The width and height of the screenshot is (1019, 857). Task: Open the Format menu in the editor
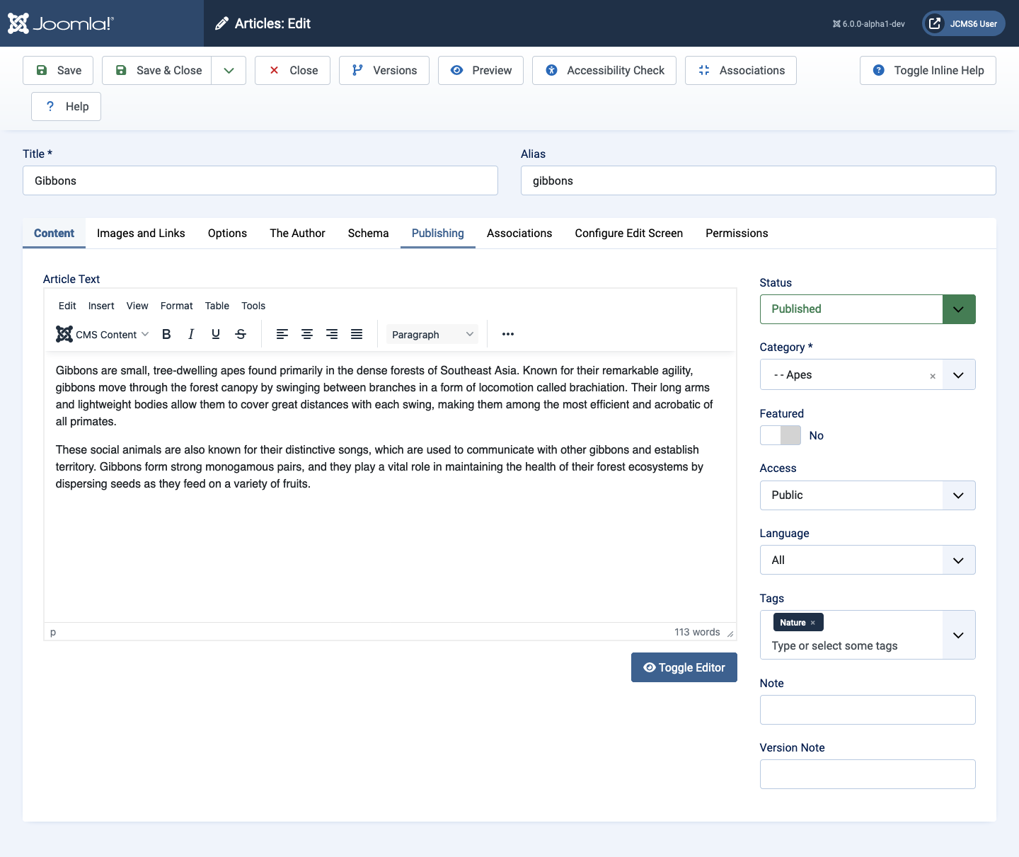(176, 306)
